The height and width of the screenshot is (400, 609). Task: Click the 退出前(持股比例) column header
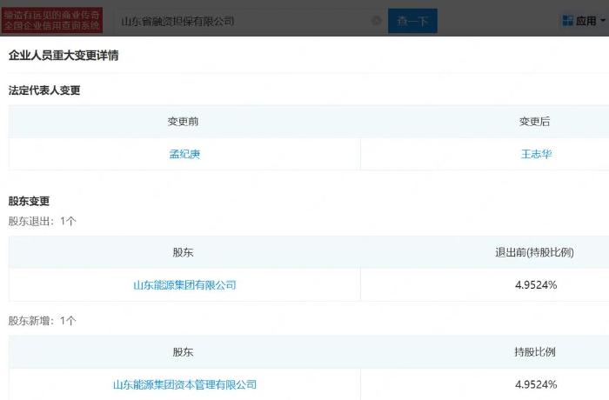click(x=535, y=252)
